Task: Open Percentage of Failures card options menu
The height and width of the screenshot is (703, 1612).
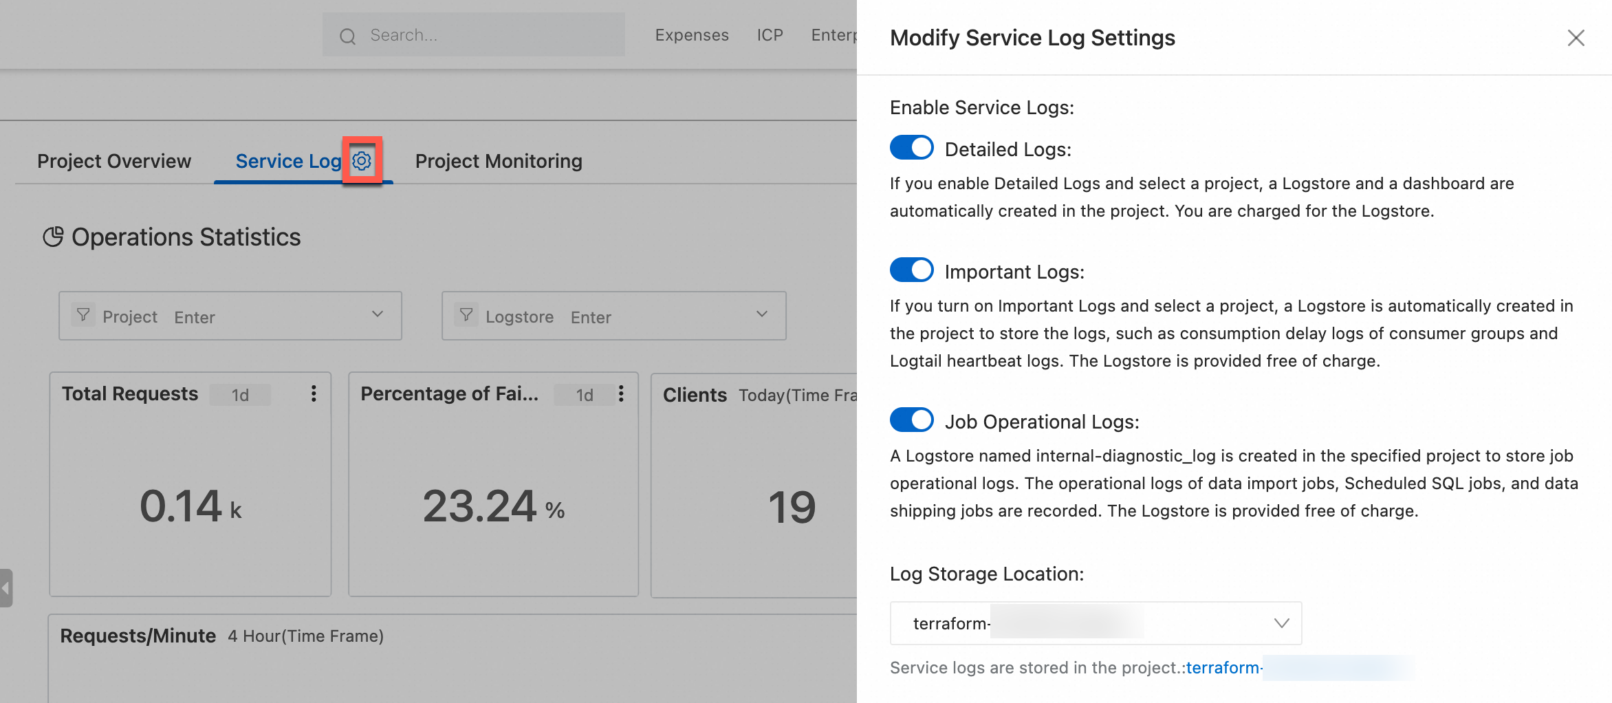Action: click(x=621, y=393)
